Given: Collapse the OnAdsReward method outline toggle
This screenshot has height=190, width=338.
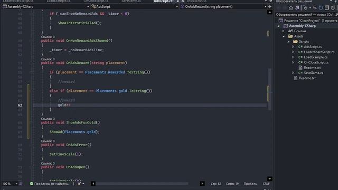Looking at the screenshot, I should click(x=31, y=63).
